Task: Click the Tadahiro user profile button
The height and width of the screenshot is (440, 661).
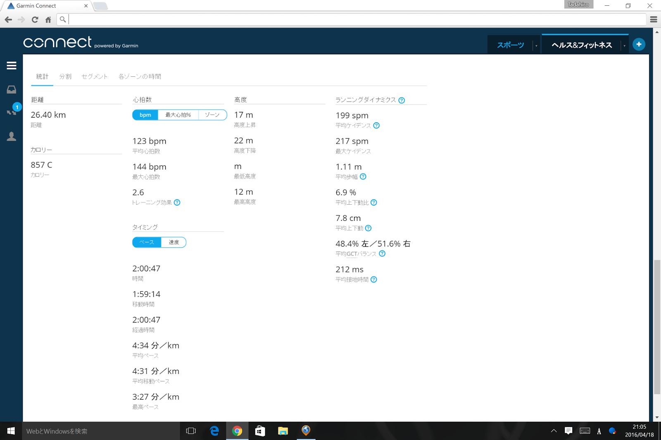Action: pos(578,5)
